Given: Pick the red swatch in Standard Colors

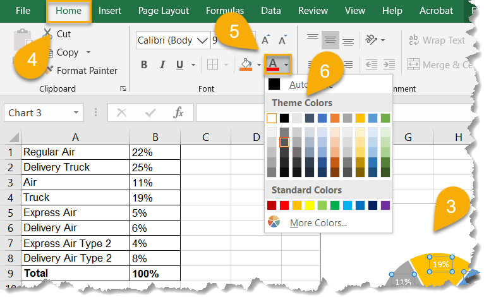Looking at the screenshot, I should point(284,205).
